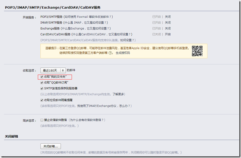Image resolution: width=241 pixels, height=158 pixels.
Task: Open the 我使用了IMAP/Exchange协议，怎么办 link
Action: (104, 106)
